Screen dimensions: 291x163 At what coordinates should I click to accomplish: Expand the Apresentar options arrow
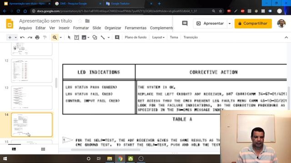(230, 24)
